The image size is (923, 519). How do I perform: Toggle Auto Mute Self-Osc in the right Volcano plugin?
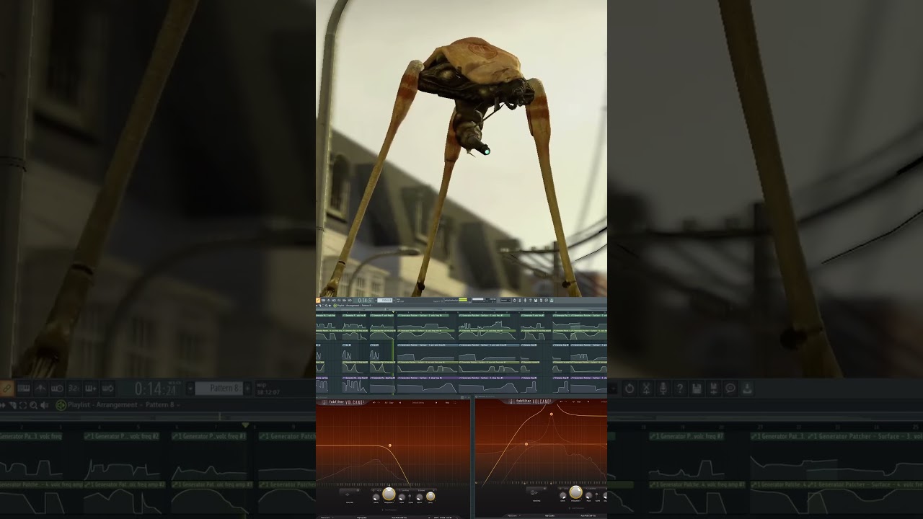pos(589,515)
